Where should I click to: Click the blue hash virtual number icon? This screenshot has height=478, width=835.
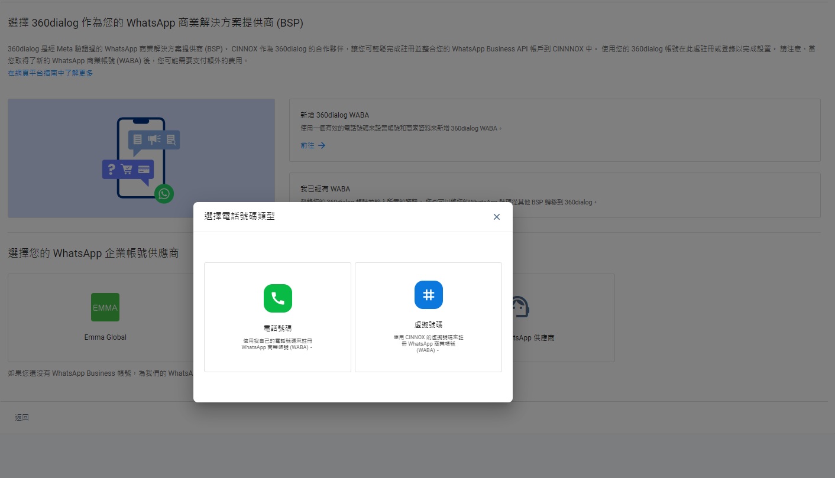(429, 295)
